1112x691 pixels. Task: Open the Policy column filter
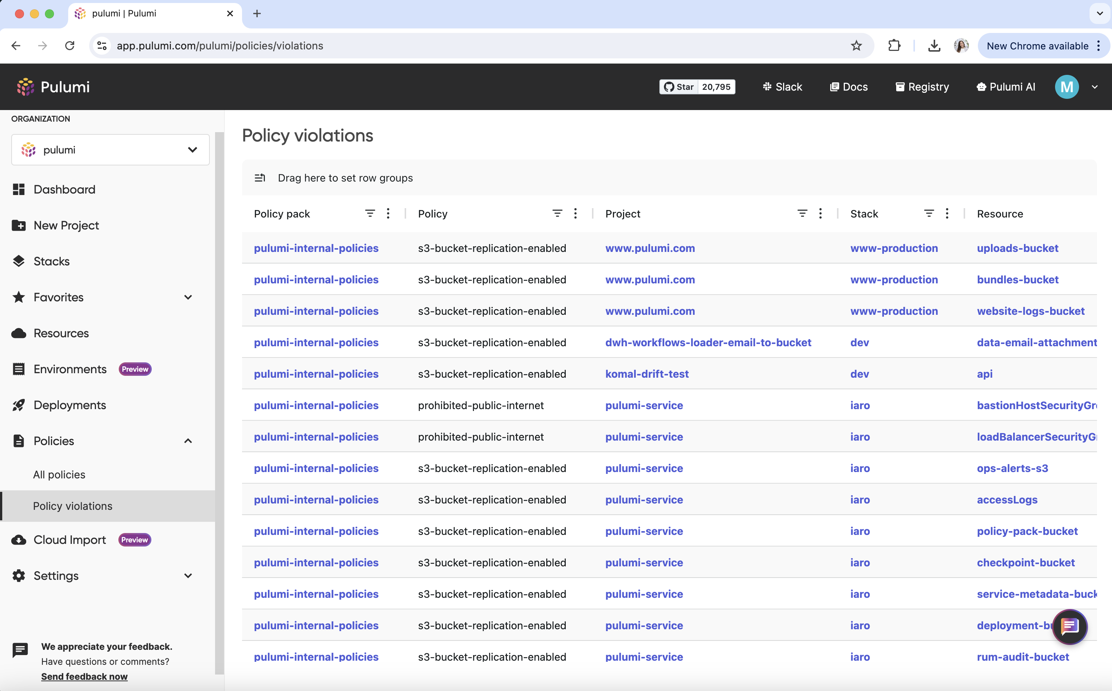tap(557, 213)
